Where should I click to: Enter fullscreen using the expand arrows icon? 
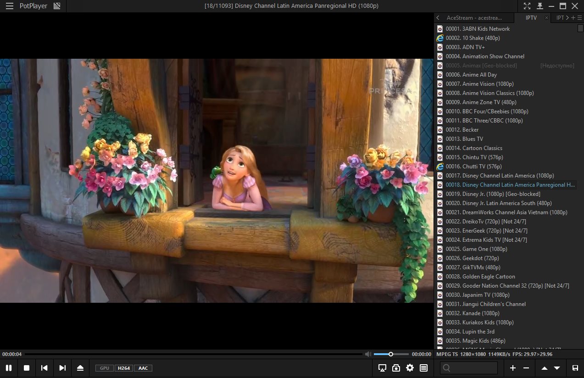click(x=527, y=6)
